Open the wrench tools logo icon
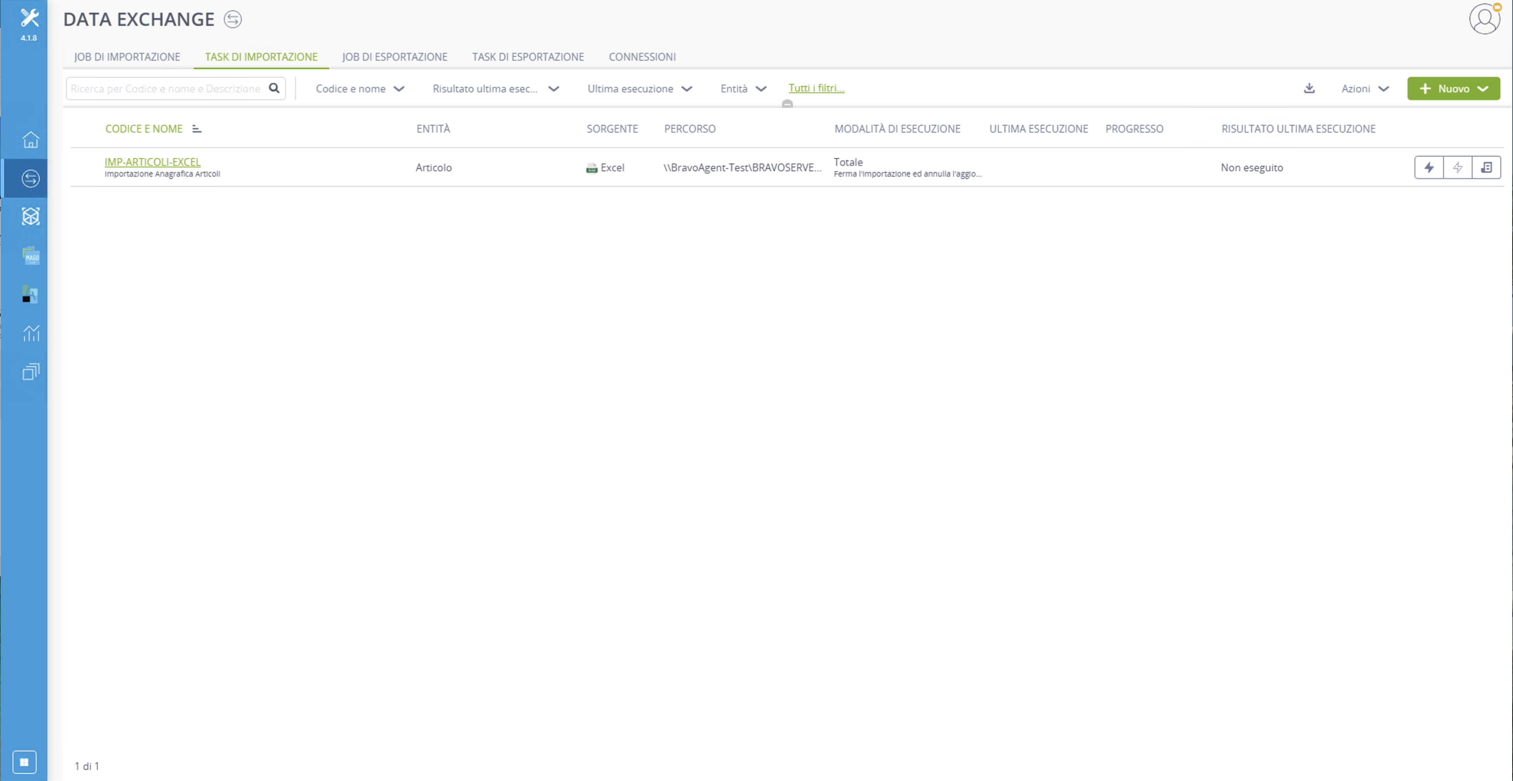This screenshot has width=1513, height=781. tap(29, 18)
